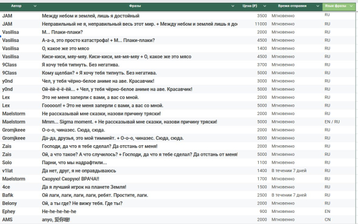This screenshot has width=358, height=224.
Task: Select the price cell 2500
Action: coord(262,196)
